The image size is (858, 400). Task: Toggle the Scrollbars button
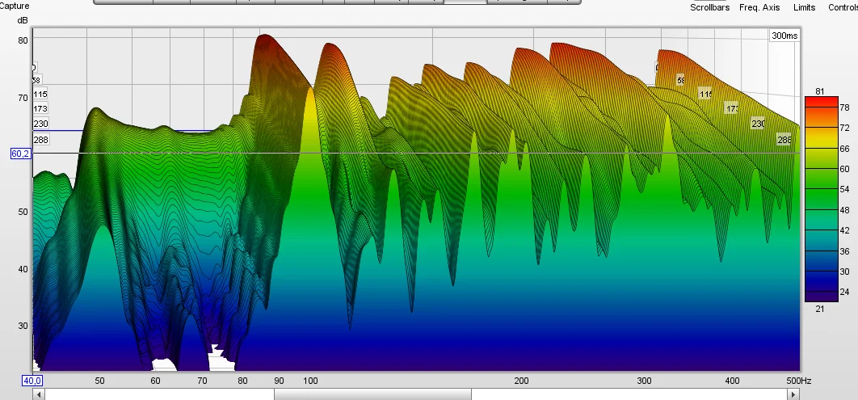pos(709,7)
